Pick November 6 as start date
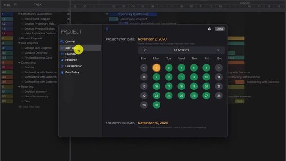 [206, 68]
